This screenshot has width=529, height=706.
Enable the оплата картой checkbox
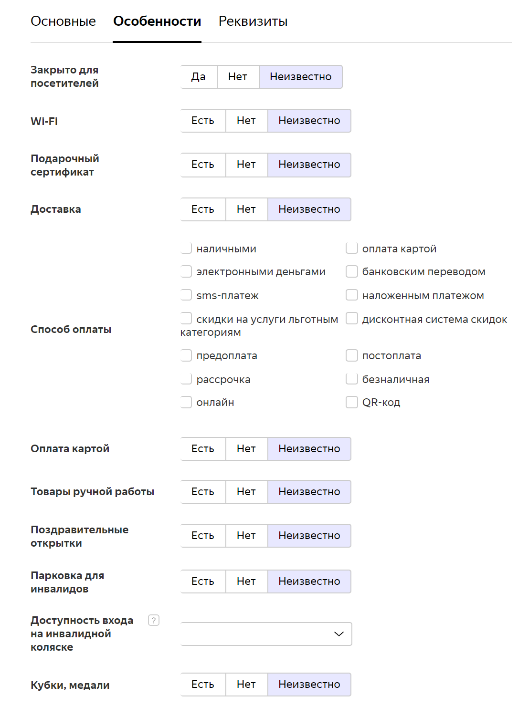[x=352, y=249]
